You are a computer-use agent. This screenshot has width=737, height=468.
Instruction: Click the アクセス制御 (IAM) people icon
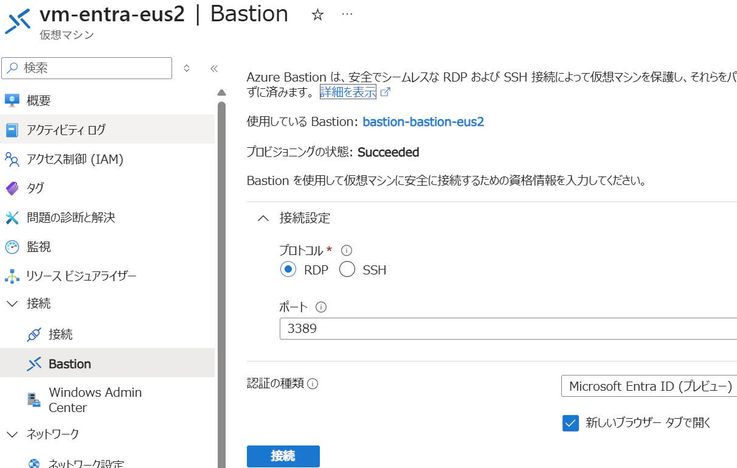click(12, 159)
